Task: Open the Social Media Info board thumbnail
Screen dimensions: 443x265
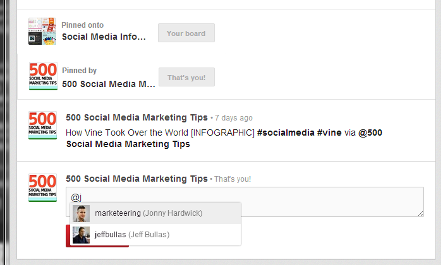Action: point(42,32)
